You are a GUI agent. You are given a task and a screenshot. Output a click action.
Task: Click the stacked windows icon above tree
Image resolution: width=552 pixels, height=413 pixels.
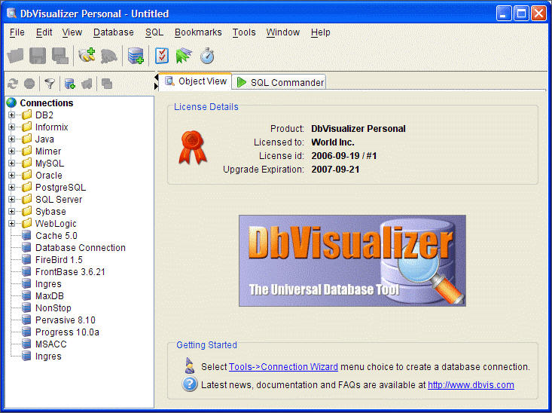[107, 84]
